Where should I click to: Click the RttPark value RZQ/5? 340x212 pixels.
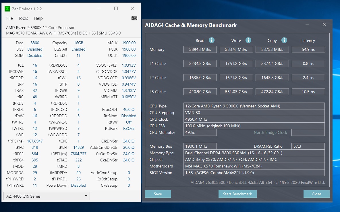(x=129, y=128)
